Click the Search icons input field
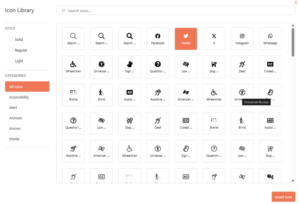This screenshot has width=299, height=204. (x=176, y=11)
